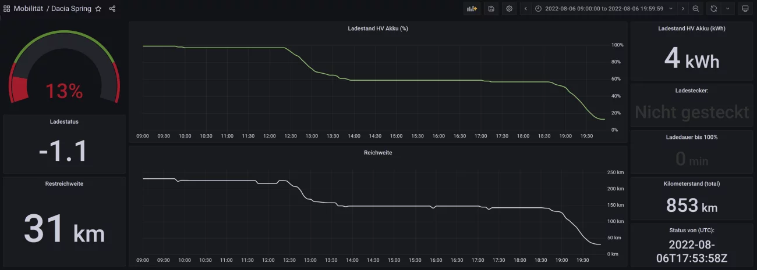Image resolution: width=757 pixels, height=270 pixels.
Task: Star the Dacia Spring dashboard
Action: pyautogui.click(x=98, y=9)
